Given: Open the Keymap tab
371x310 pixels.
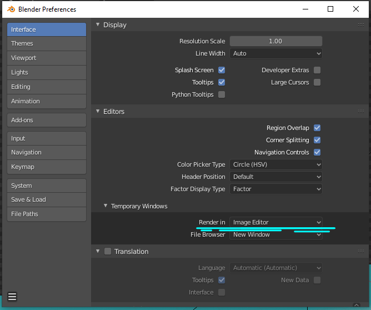Looking at the screenshot, I should tap(47, 167).
